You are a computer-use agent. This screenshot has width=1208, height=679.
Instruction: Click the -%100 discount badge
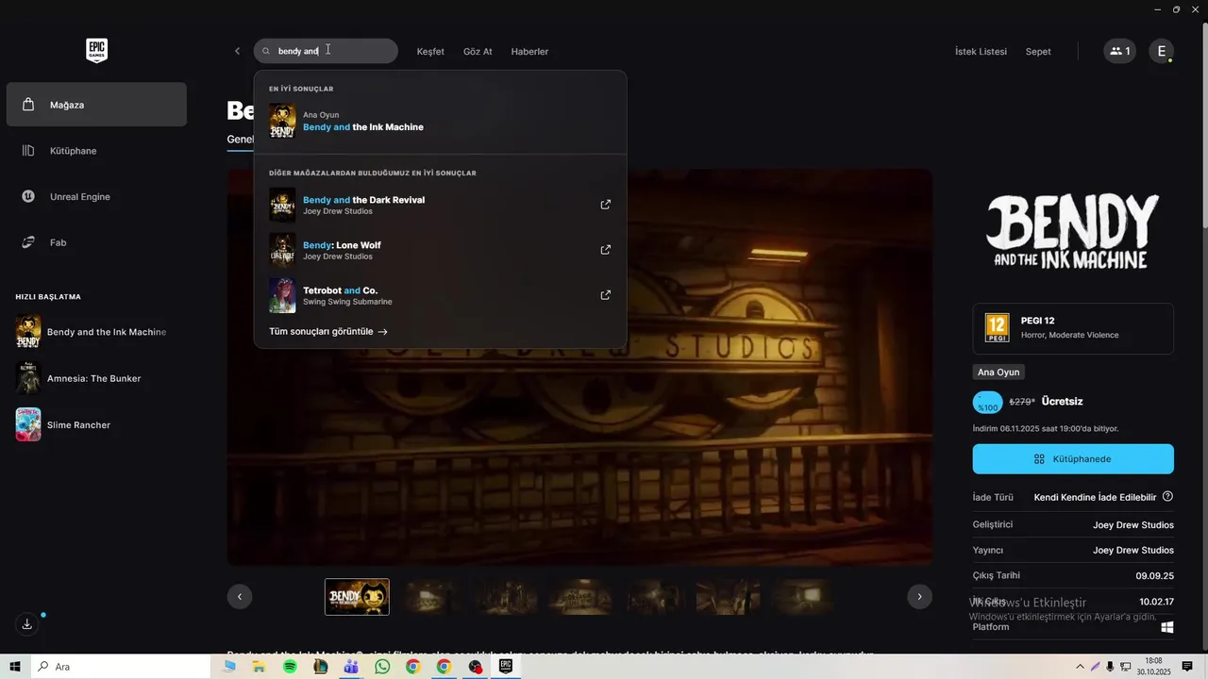[988, 403]
